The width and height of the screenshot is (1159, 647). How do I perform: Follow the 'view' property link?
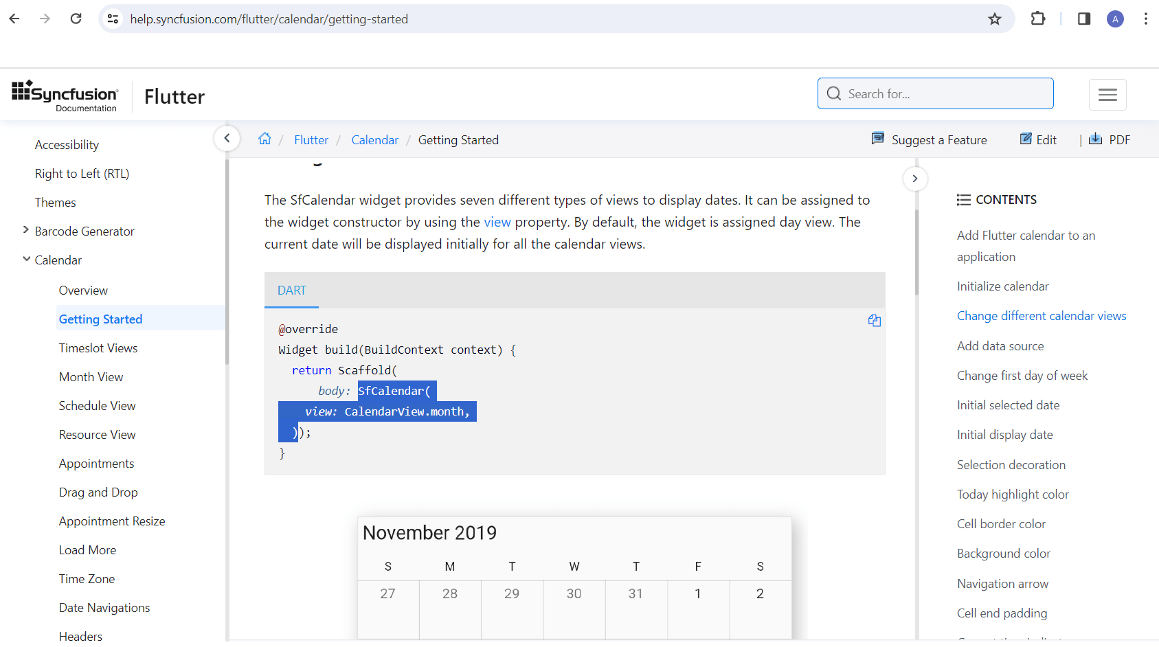tap(497, 222)
